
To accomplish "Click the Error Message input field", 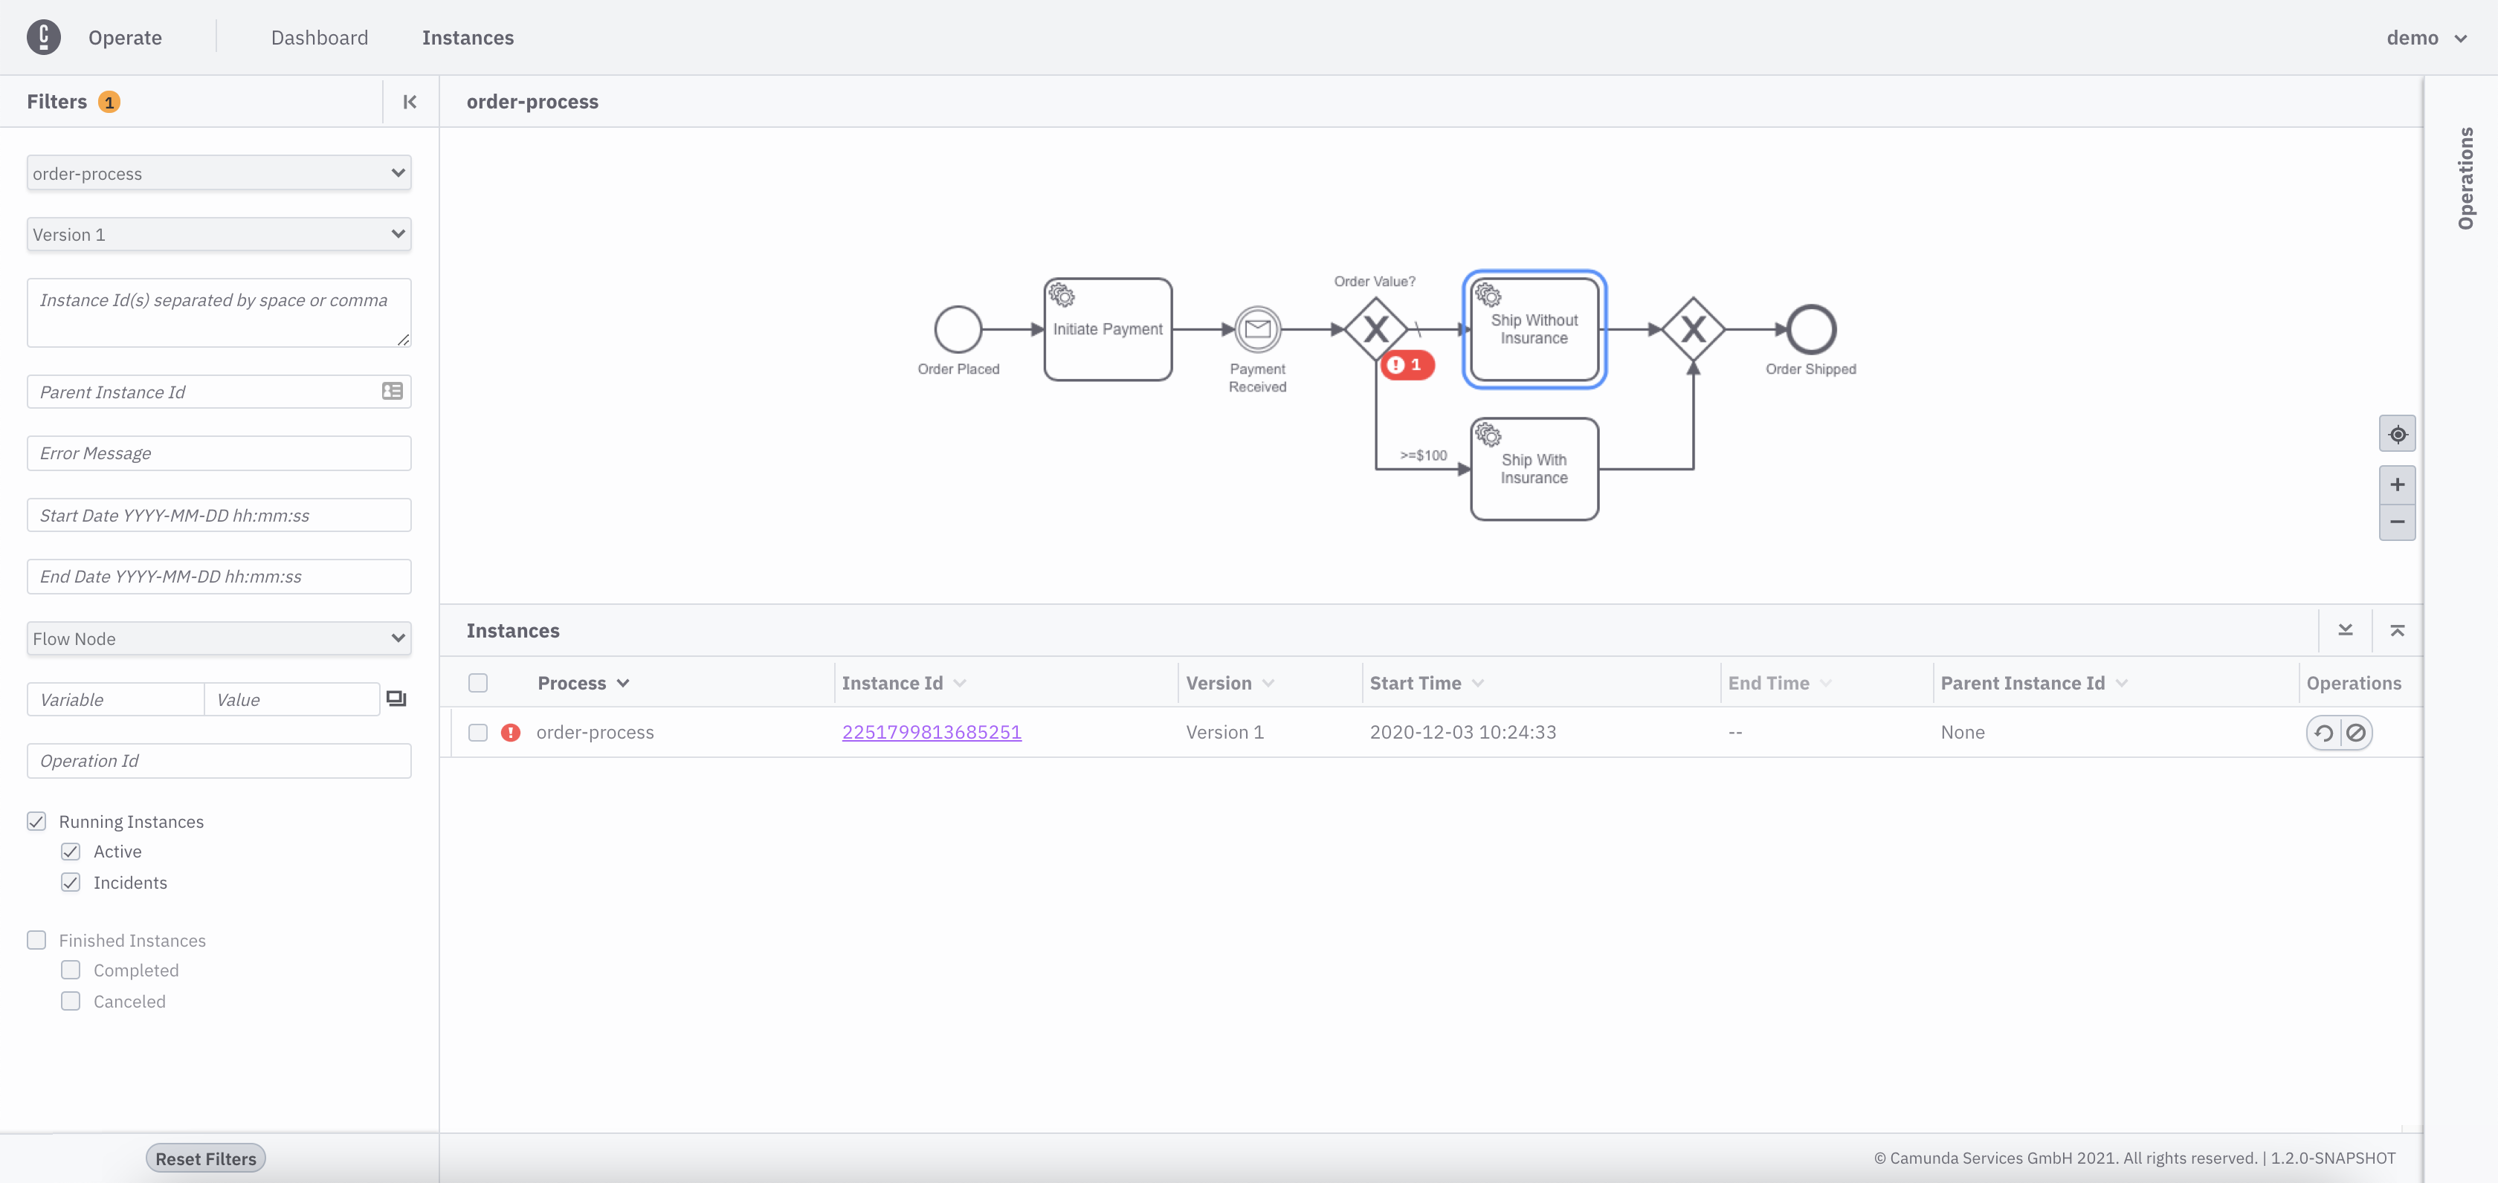I will coord(218,453).
